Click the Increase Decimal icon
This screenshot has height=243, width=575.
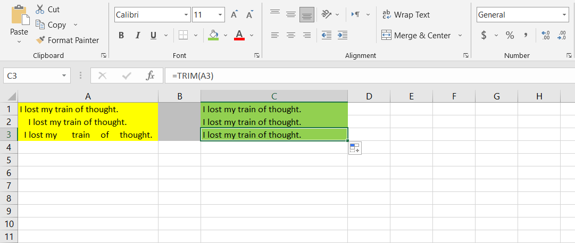tap(545, 36)
